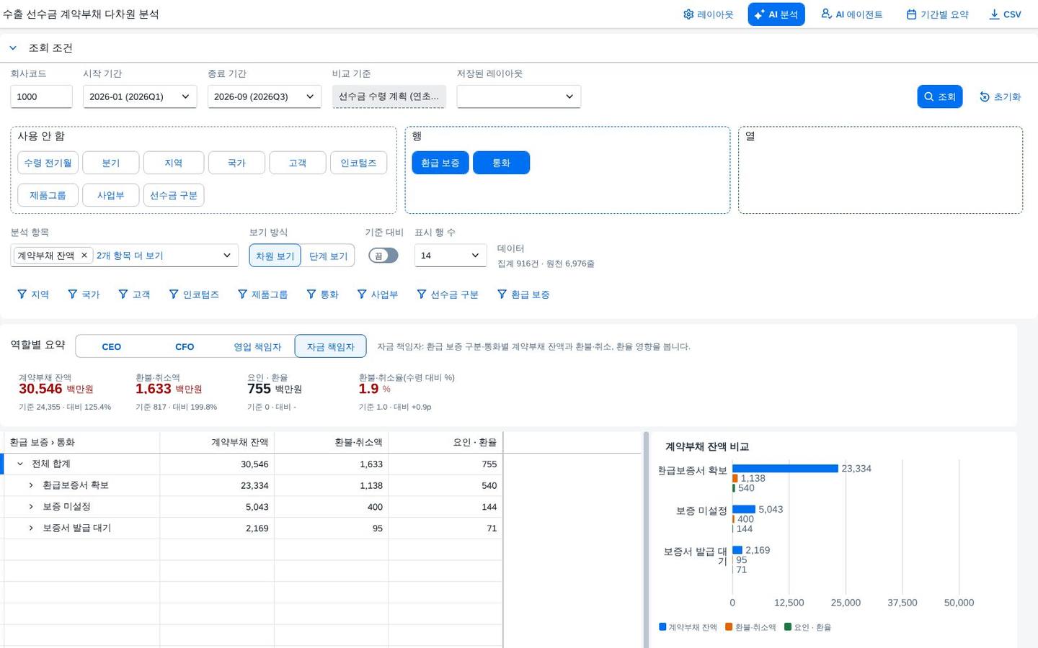Screen dimensions: 1038x648
Task: Select the 자금 책임자 role tab
Action: tap(330, 346)
